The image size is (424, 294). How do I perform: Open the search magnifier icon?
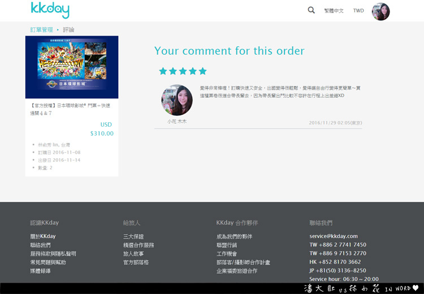pyautogui.click(x=311, y=10)
